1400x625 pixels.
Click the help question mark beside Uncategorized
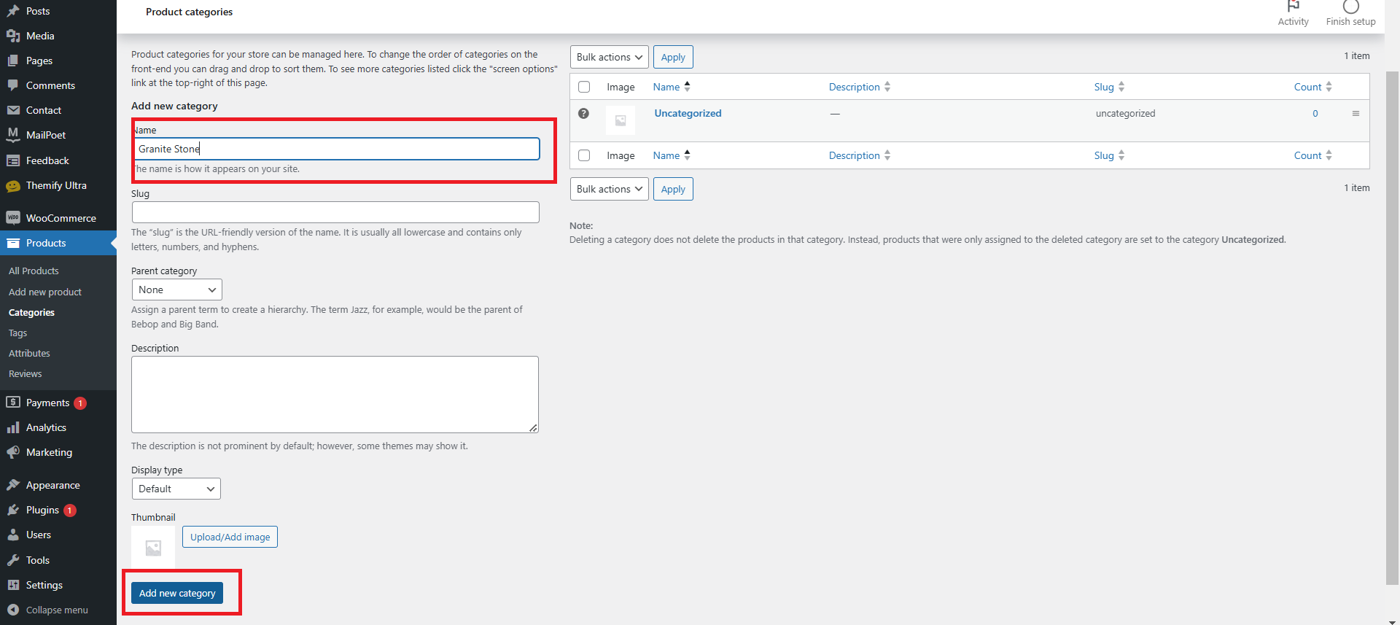point(583,113)
